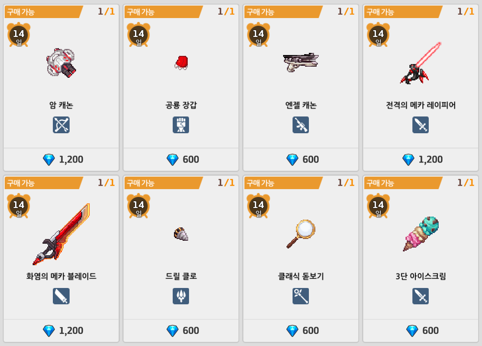The height and width of the screenshot is (346, 482).
Task: Click the claw type icon under 드릴 클로
Action: click(181, 296)
